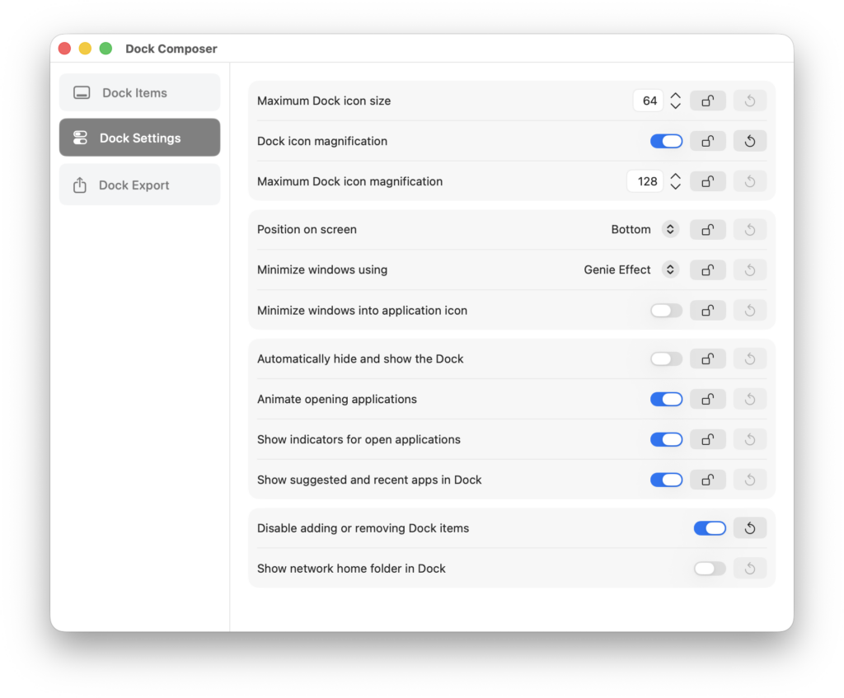Click lock icon for Position on screen
This screenshot has width=844, height=698.
[x=707, y=230]
